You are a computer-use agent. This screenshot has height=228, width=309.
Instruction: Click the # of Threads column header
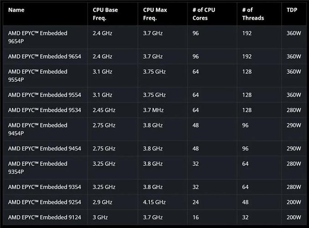coord(253,14)
